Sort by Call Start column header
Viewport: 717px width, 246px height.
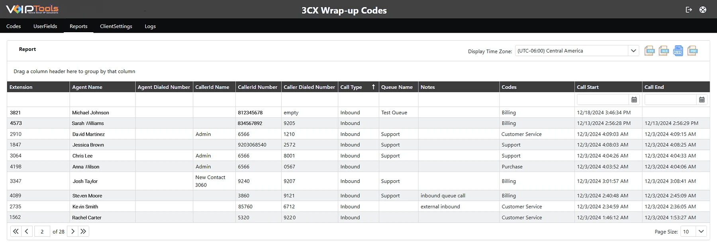click(609, 87)
